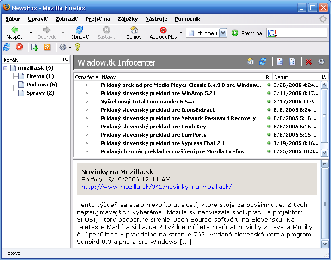Open the Prejsť na menu
Screen dimensions: 331x260
pyautogui.click(x=98, y=19)
